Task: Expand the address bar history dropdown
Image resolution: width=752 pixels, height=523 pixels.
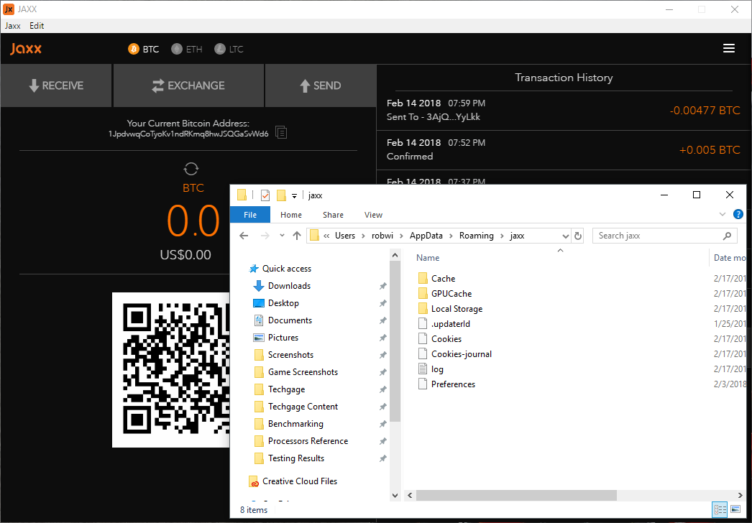Action: coord(566,236)
